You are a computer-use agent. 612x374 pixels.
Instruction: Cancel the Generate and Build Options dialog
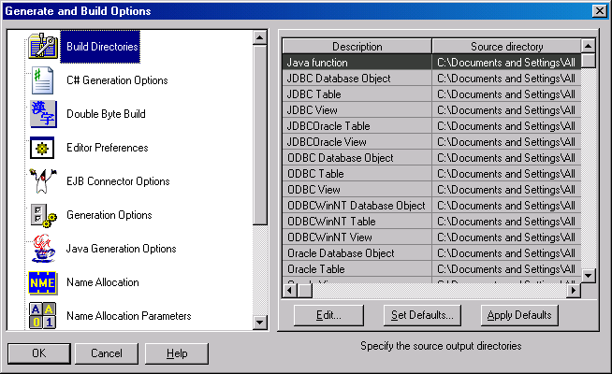coord(107,353)
